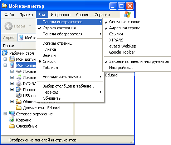Open the Правка menu
171x145 pixels.
(26, 15)
